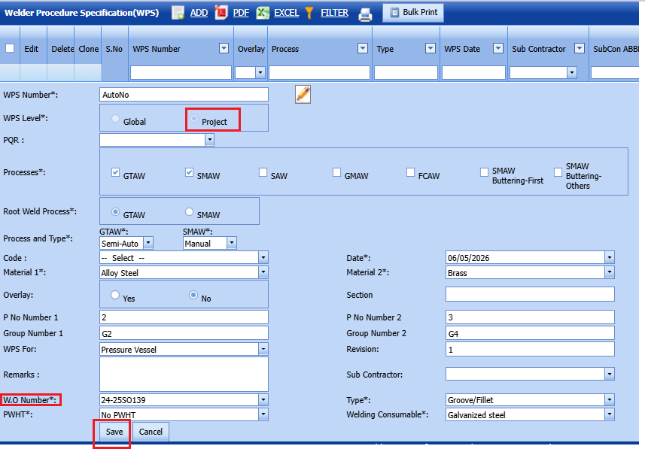The image size is (645, 452).
Task: Open Sub Contractor column filter menu
Action: (x=580, y=48)
